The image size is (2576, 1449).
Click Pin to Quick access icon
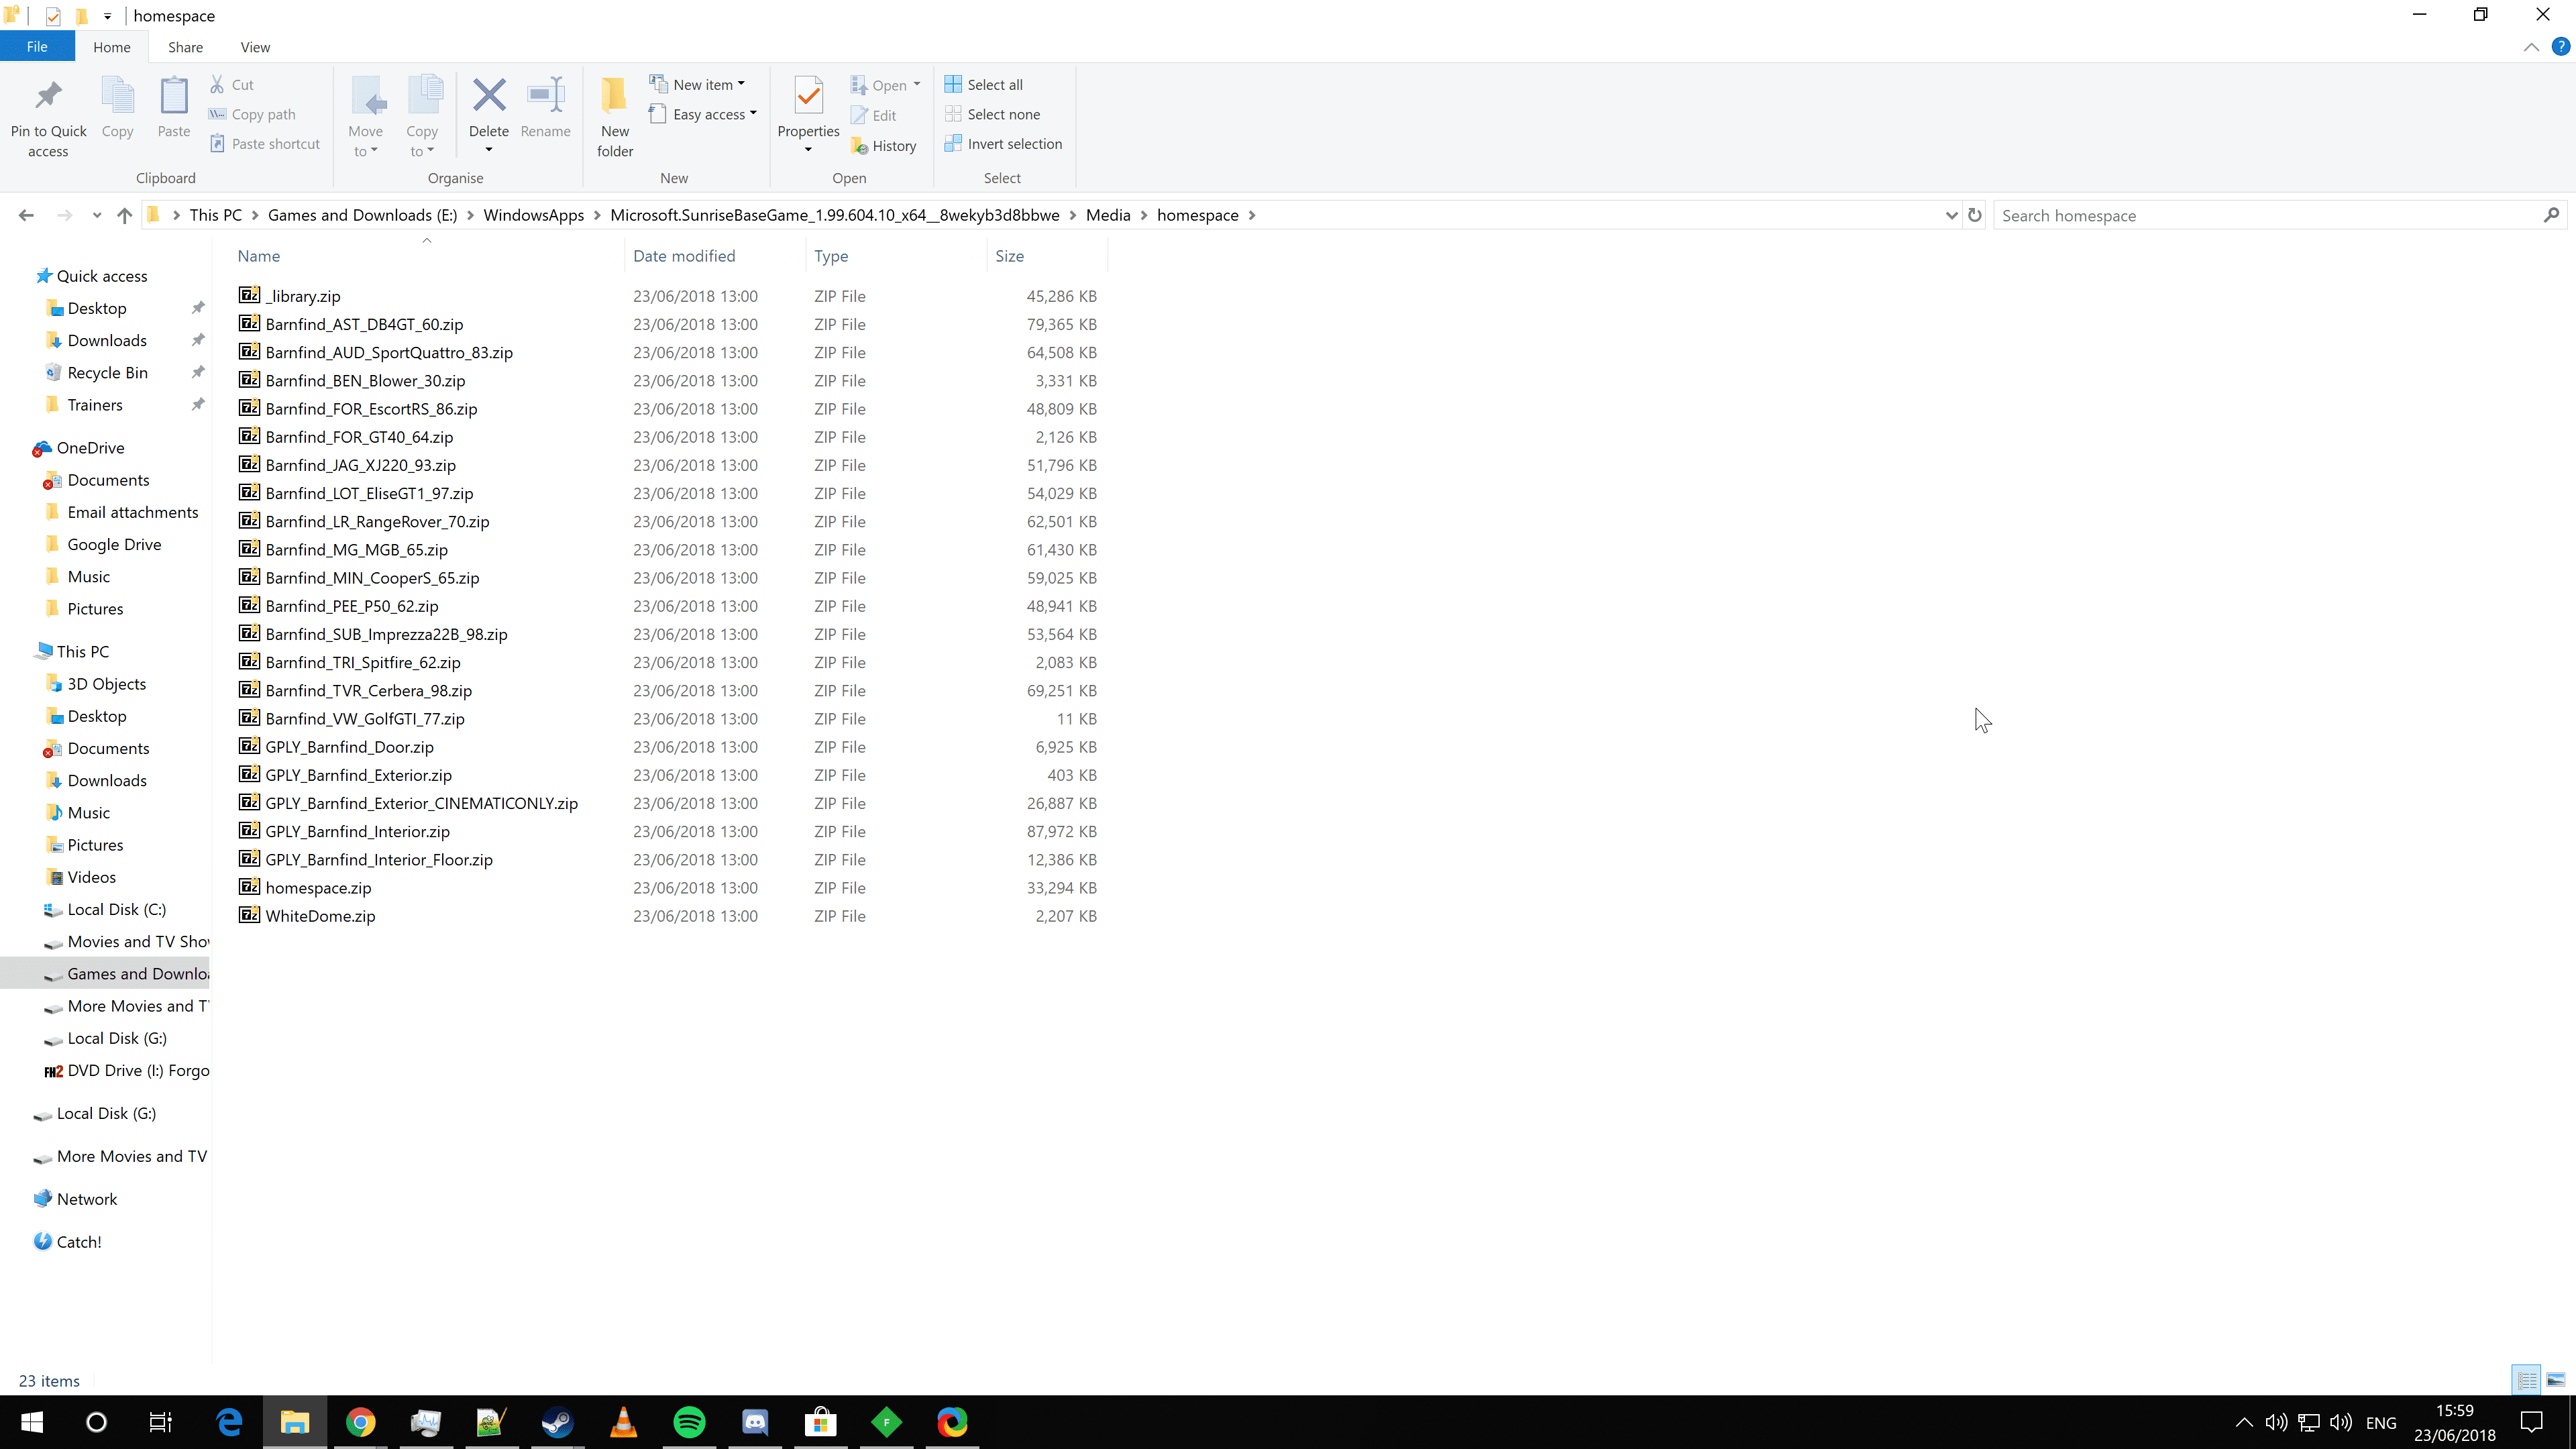pos(48,97)
